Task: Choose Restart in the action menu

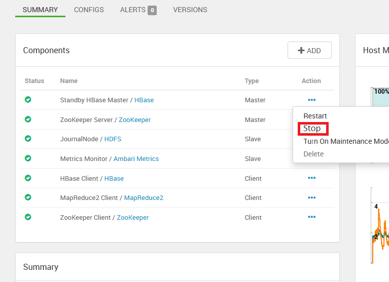Action: [315, 116]
